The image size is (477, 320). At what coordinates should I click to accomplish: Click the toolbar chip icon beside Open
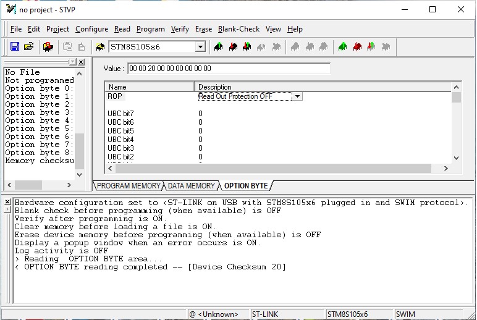pos(48,47)
